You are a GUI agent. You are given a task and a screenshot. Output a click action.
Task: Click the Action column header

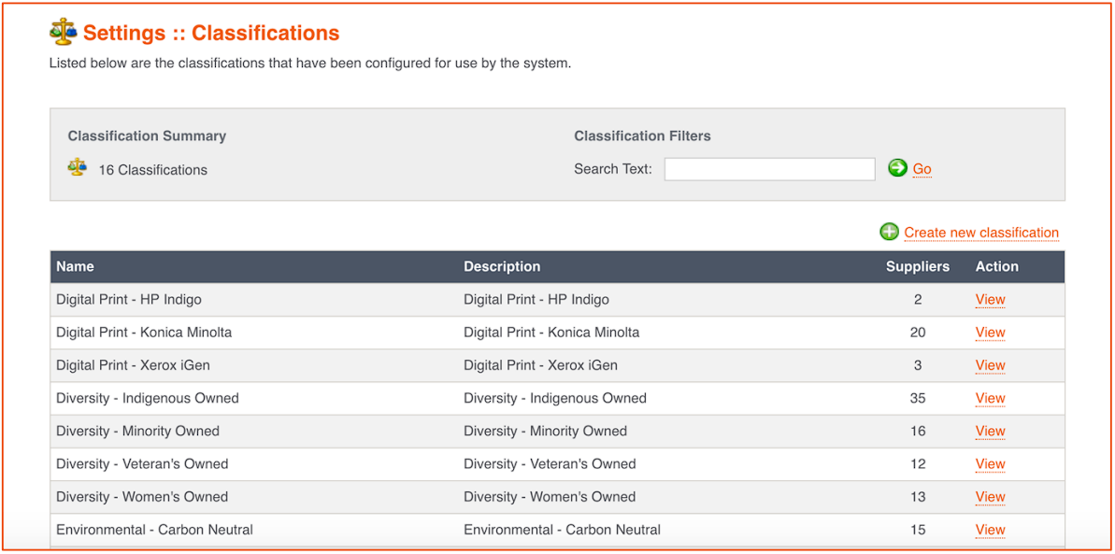(x=997, y=266)
